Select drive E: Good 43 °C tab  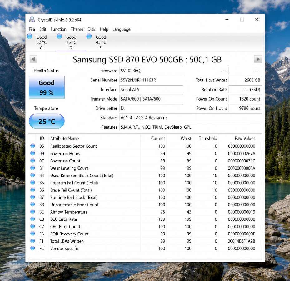[101, 42]
